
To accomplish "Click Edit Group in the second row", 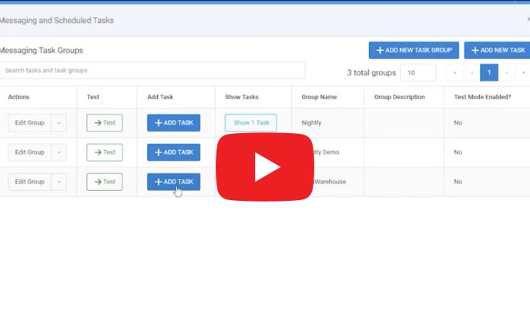I will coord(30,152).
